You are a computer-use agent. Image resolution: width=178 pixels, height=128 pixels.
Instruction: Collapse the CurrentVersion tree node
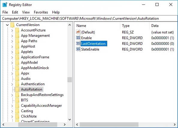coord(7,25)
